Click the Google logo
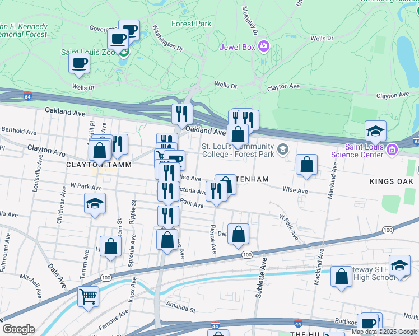The height and width of the screenshot is (336, 419). pyautogui.click(x=18, y=329)
